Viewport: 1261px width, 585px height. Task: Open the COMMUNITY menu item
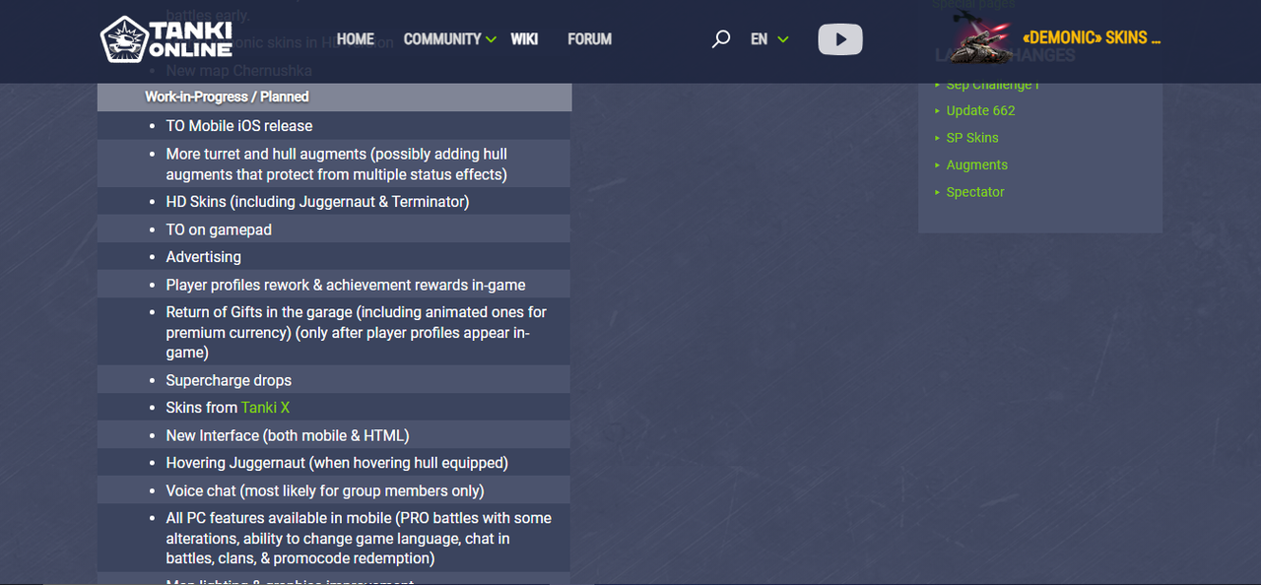[442, 39]
